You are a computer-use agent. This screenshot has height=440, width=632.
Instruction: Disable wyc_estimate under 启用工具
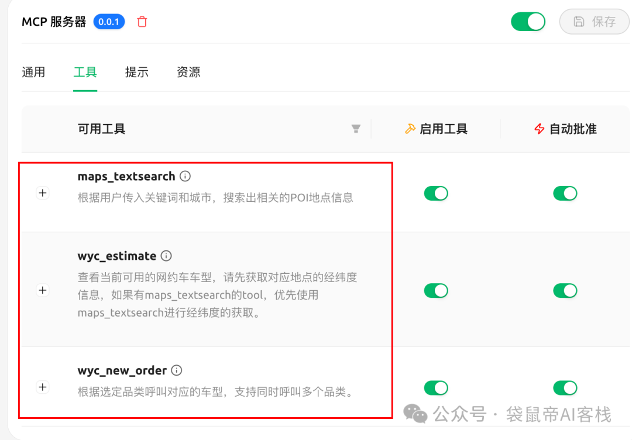coord(436,291)
